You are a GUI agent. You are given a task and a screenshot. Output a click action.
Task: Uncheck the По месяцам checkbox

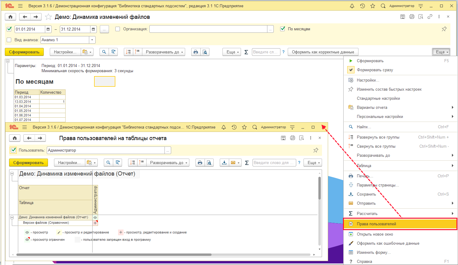point(283,29)
